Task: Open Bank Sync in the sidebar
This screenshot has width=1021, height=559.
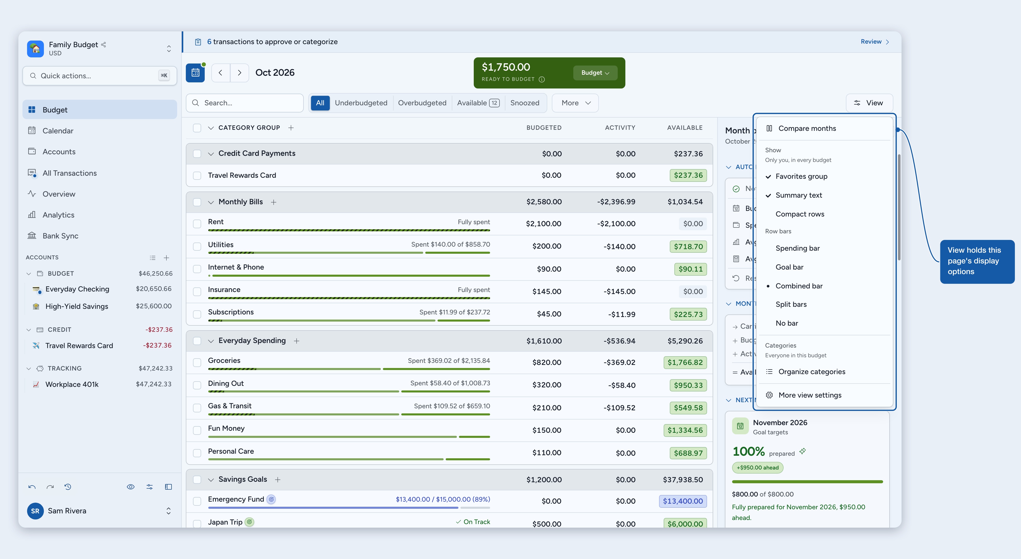Action: [x=100, y=236]
